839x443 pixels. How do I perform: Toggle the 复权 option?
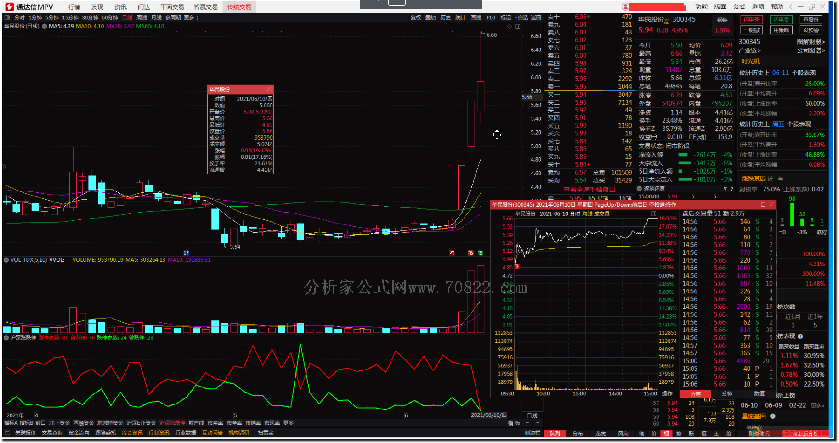coord(416,17)
